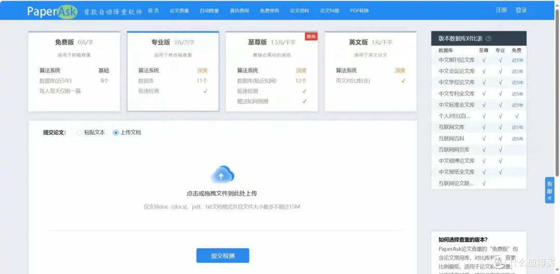This screenshot has height=274, width=560.
Task: Click the 提交检测 button
Action: (222, 255)
